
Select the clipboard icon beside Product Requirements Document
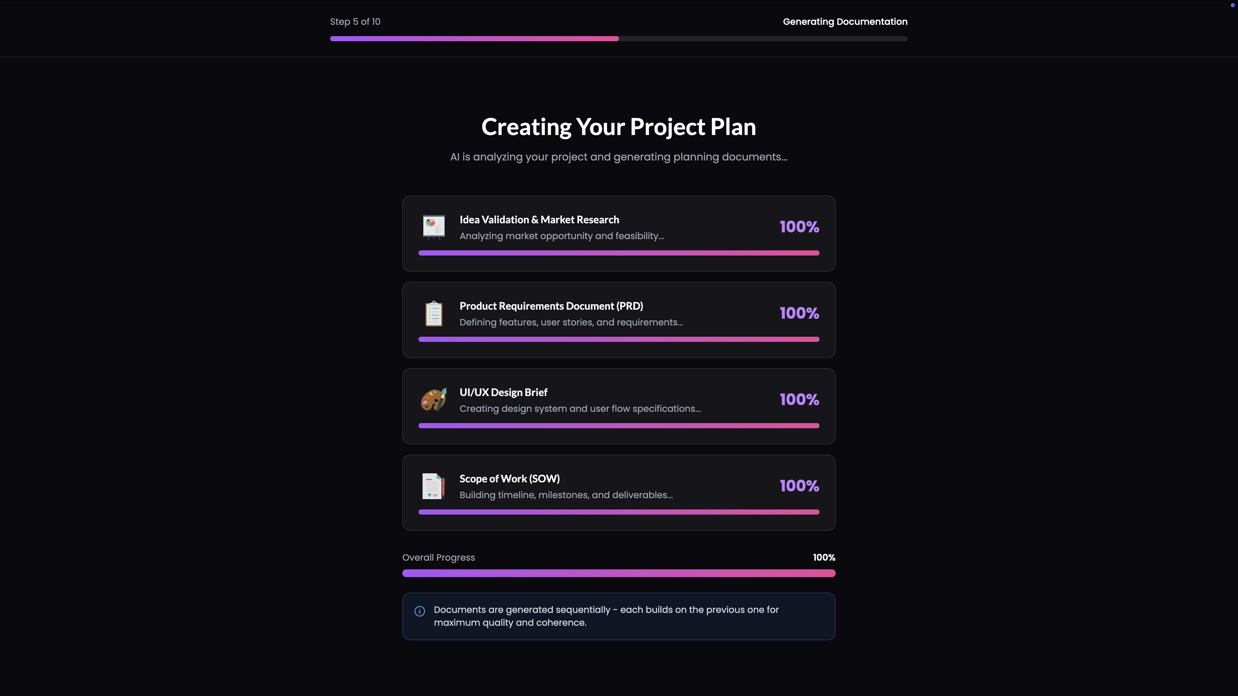[434, 313]
